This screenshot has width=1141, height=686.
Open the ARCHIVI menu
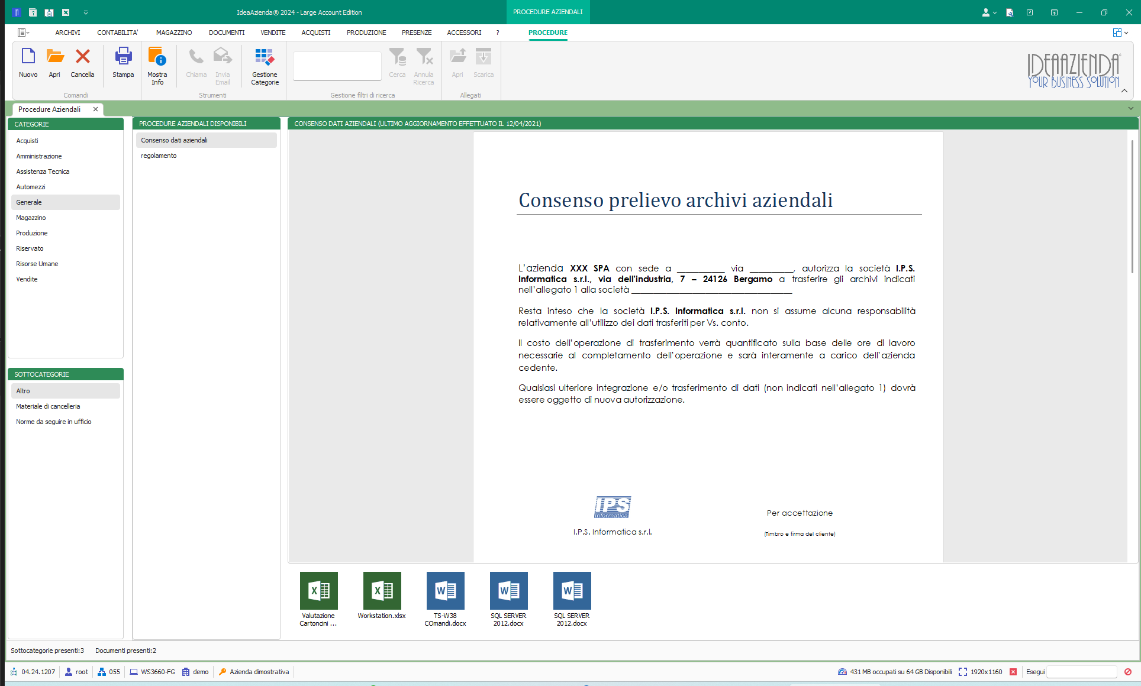[67, 33]
